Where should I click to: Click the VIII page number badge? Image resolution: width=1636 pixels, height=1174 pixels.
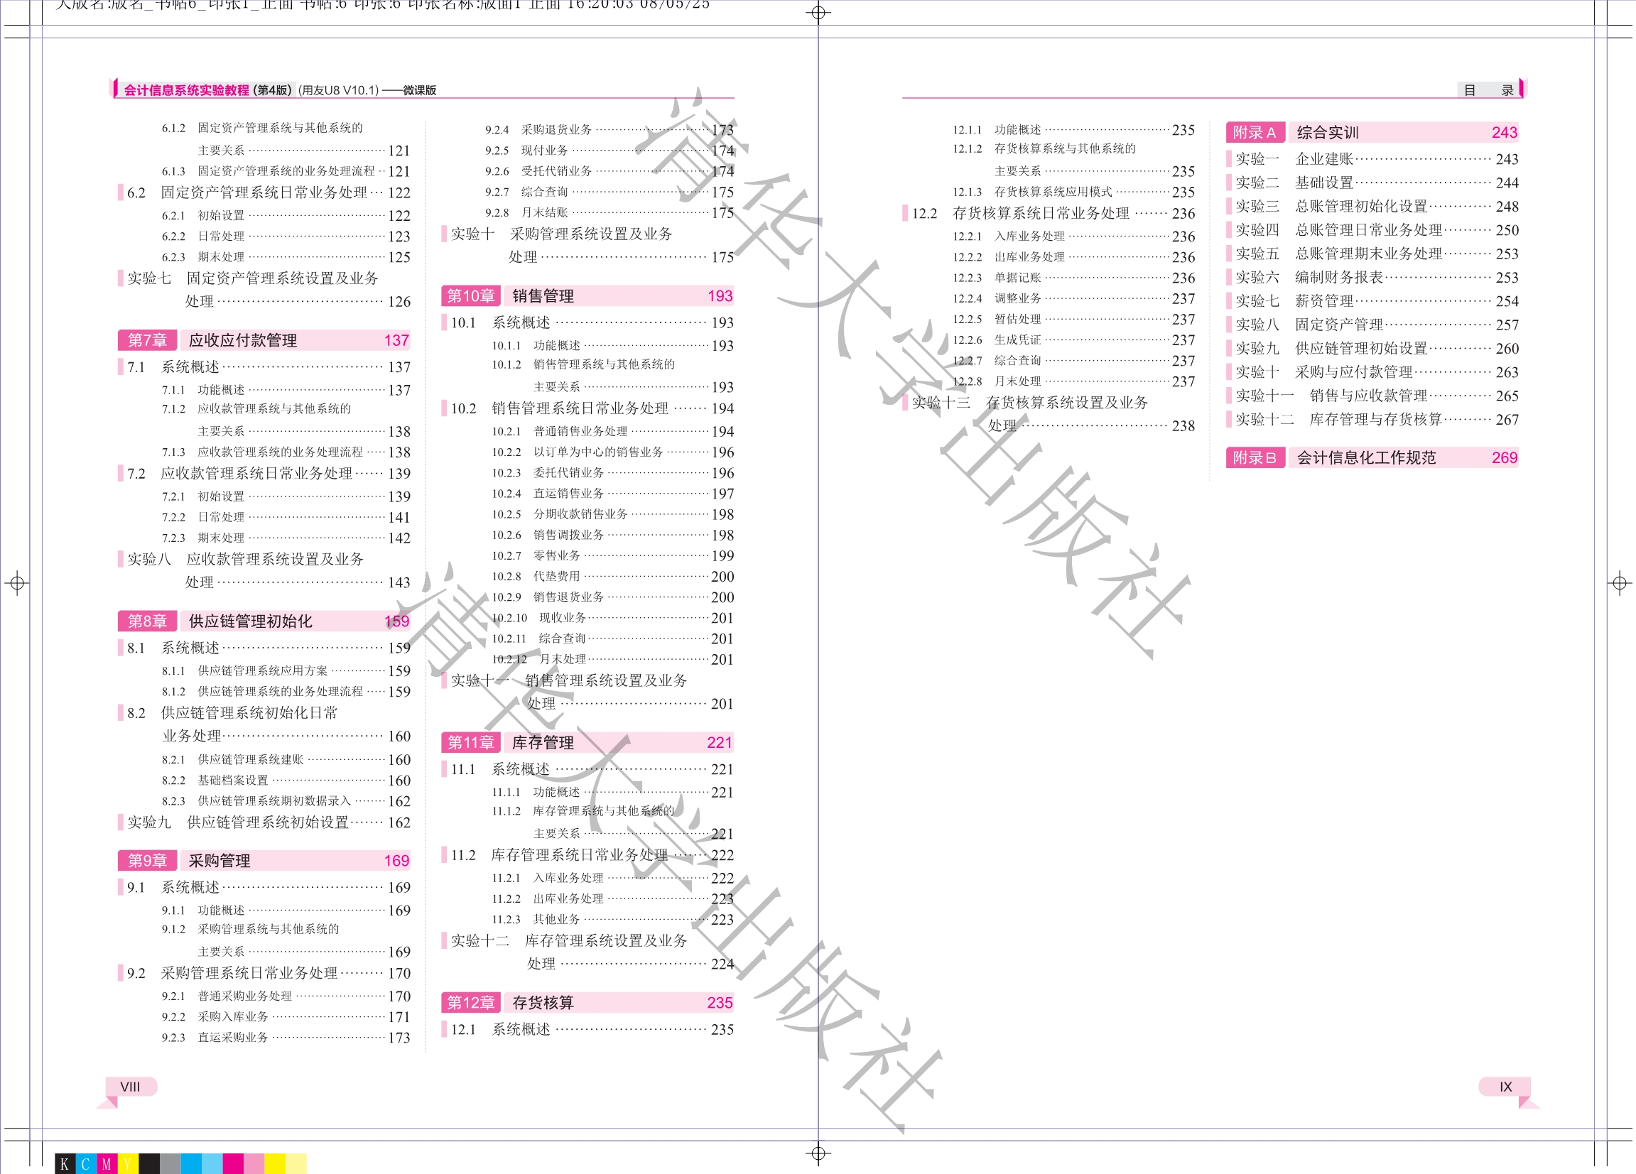pyautogui.click(x=131, y=1087)
